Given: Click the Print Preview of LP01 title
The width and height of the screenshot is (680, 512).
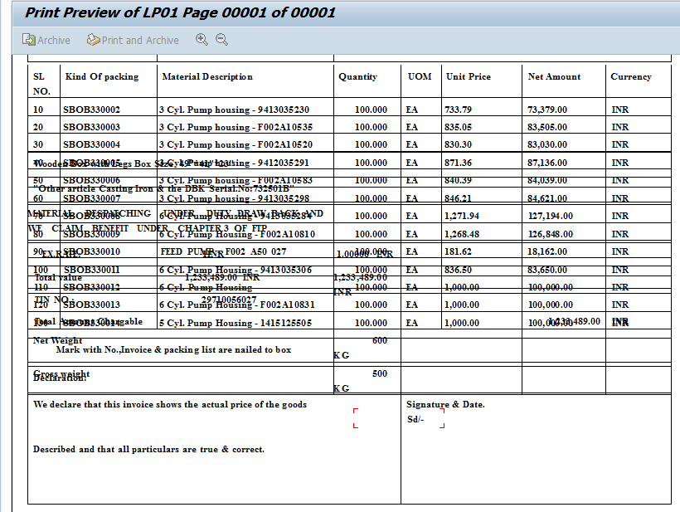Looking at the screenshot, I should coord(180,12).
